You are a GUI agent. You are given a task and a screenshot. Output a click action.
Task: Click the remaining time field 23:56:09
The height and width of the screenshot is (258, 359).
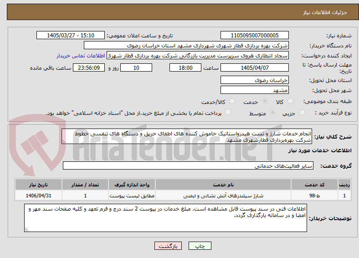pos(89,67)
